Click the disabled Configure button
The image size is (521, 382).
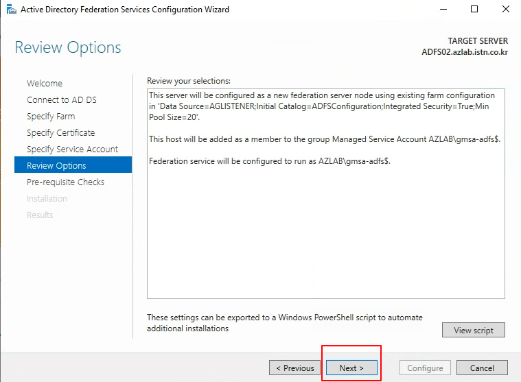425,368
